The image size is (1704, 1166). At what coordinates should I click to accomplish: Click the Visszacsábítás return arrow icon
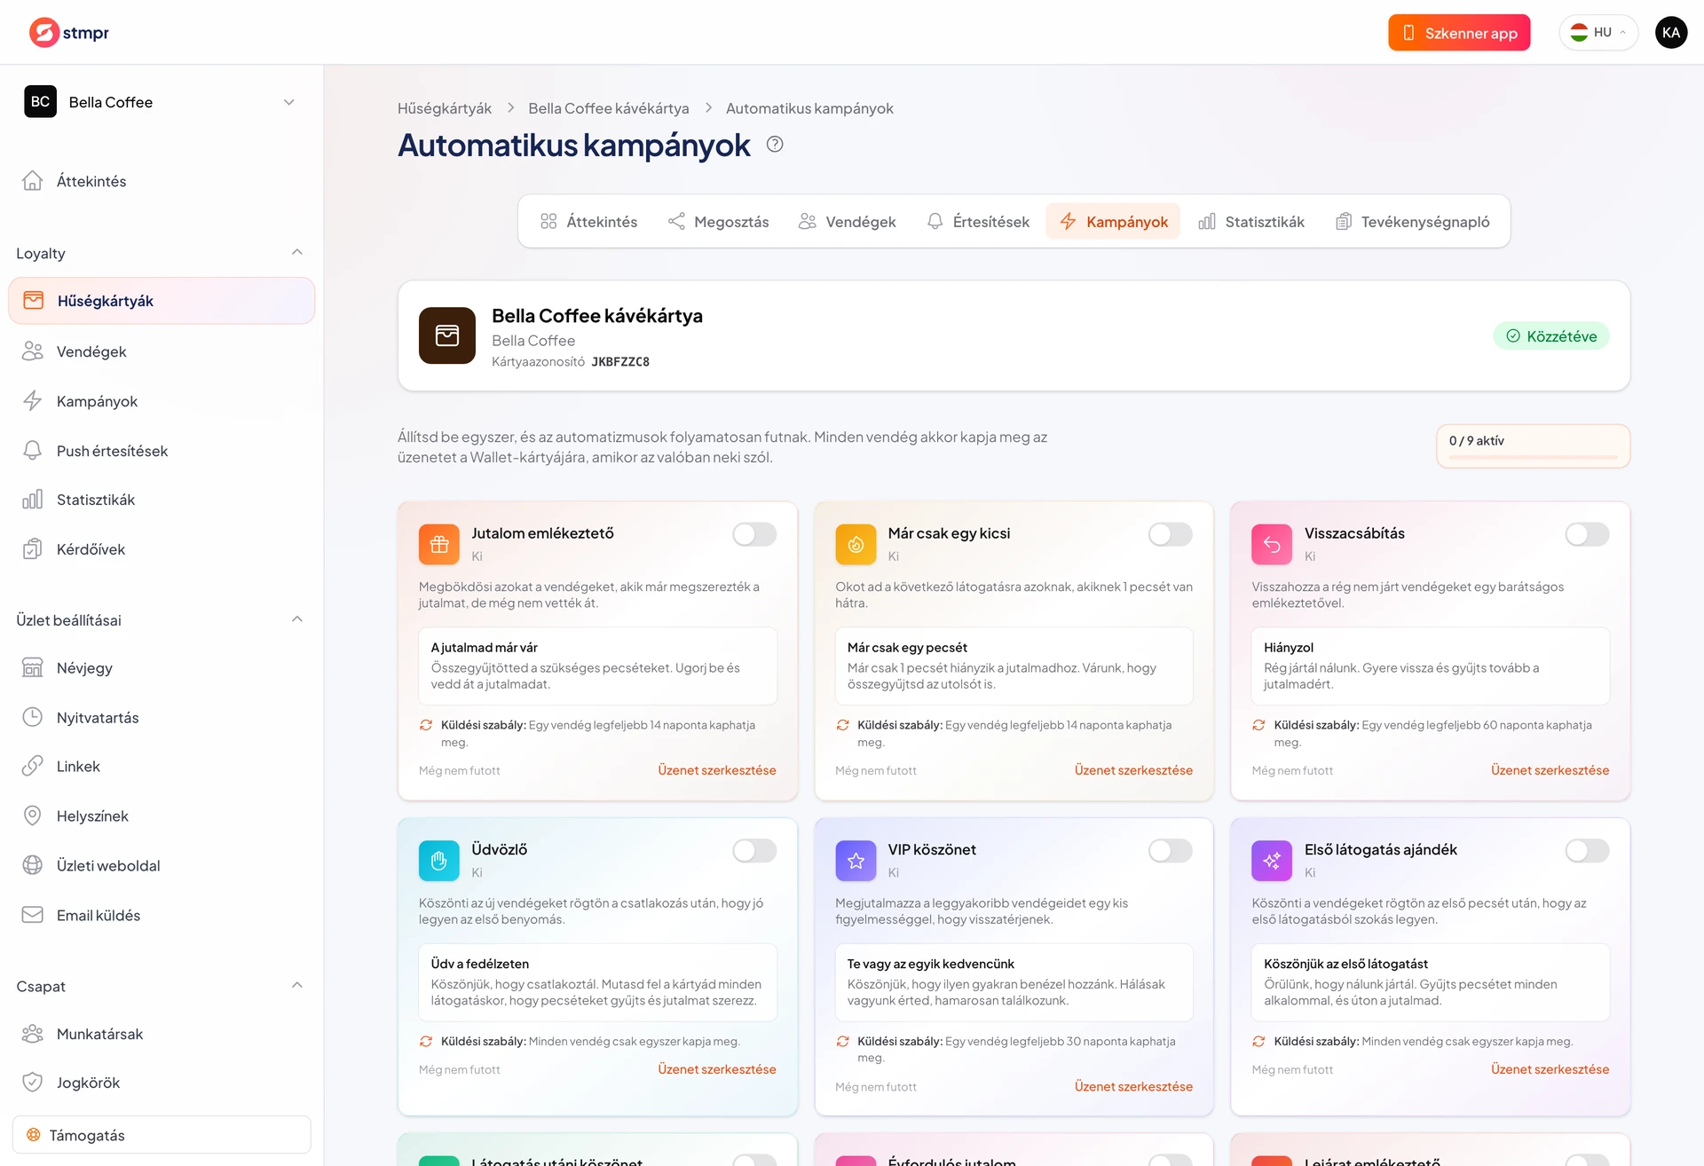pyautogui.click(x=1272, y=545)
